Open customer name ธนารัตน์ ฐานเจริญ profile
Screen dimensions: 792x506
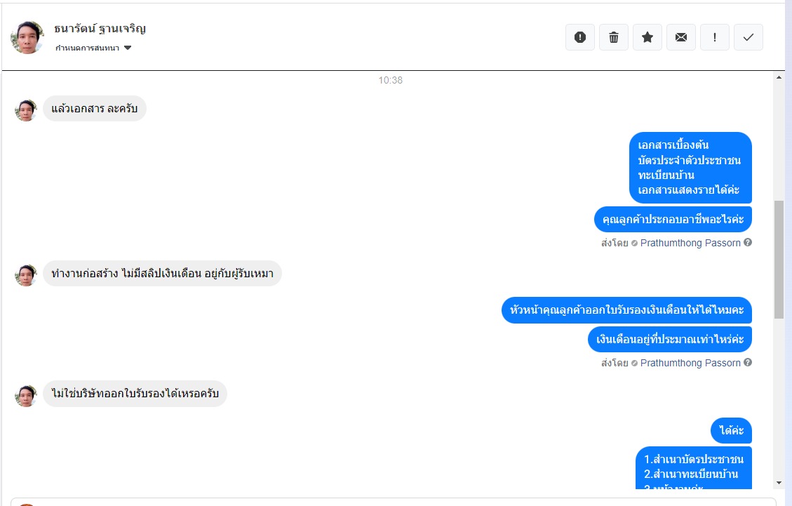pyautogui.click(x=100, y=29)
